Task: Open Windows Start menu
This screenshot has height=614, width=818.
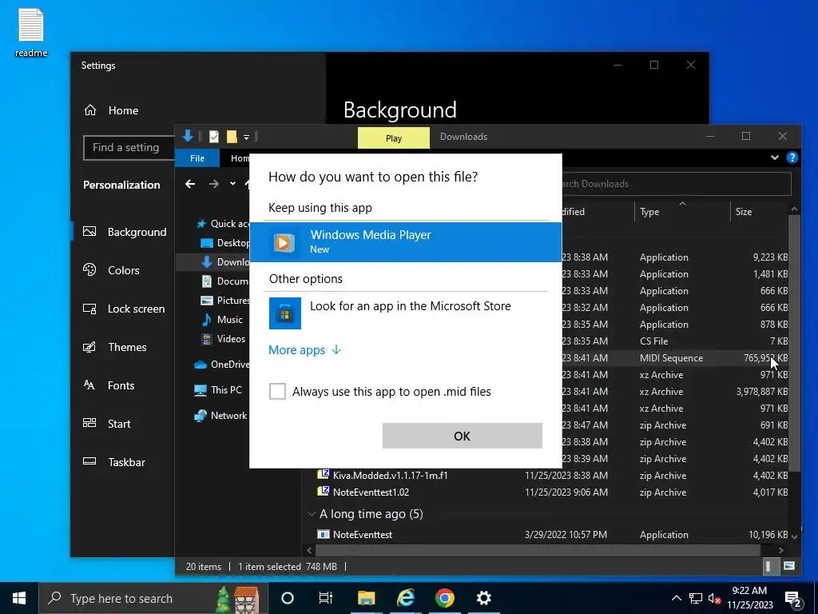Action: (19, 598)
